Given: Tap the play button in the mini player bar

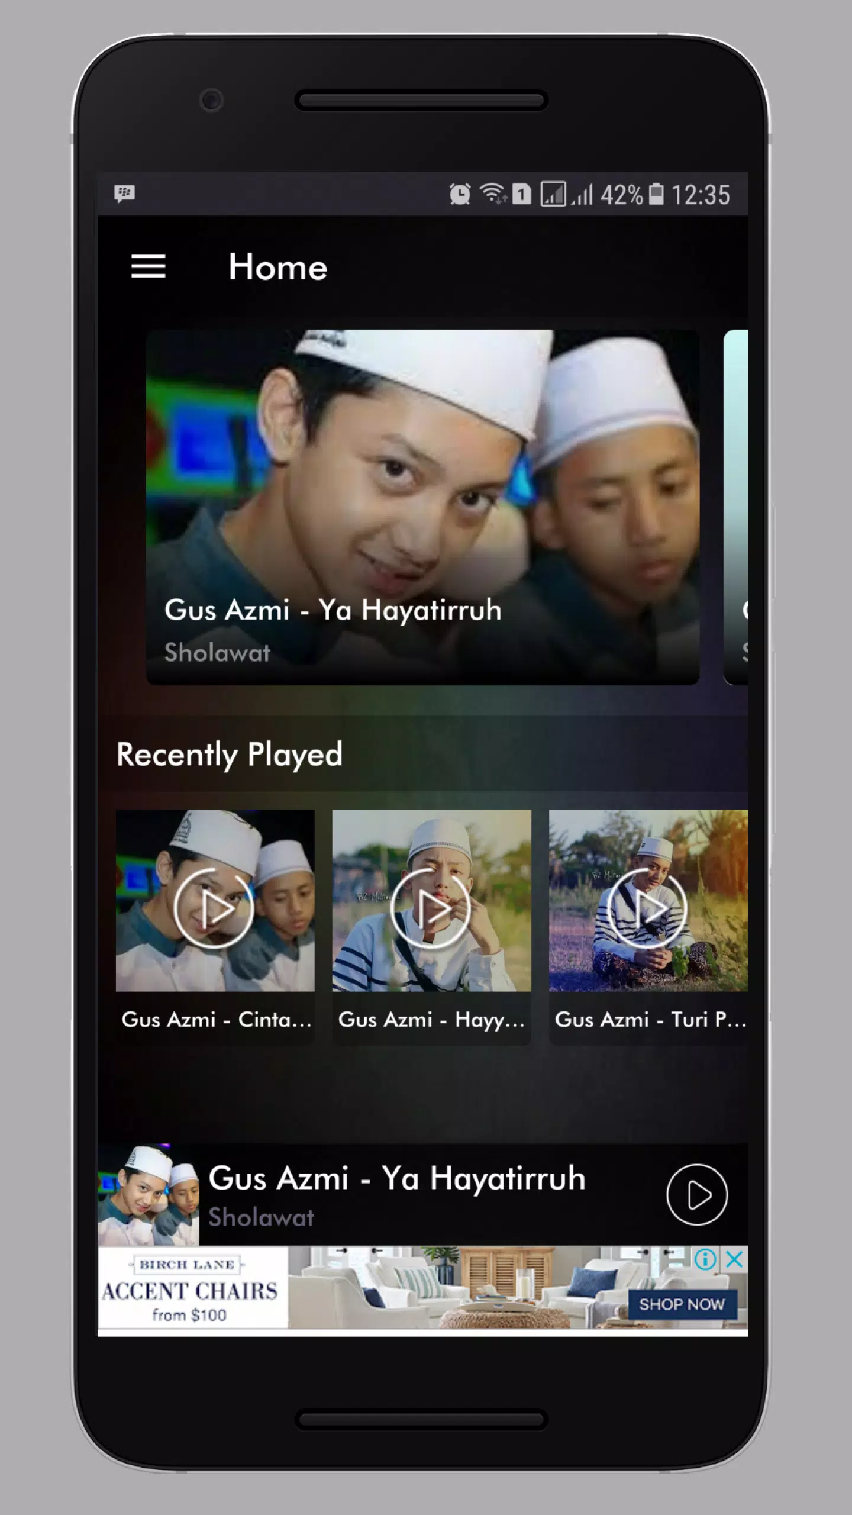Looking at the screenshot, I should tap(697, 1195).
